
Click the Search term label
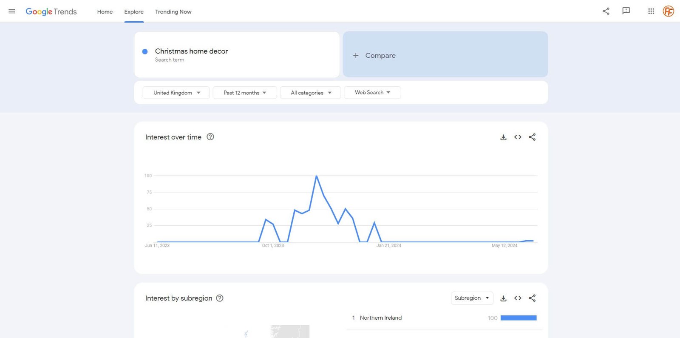[170, 60]
